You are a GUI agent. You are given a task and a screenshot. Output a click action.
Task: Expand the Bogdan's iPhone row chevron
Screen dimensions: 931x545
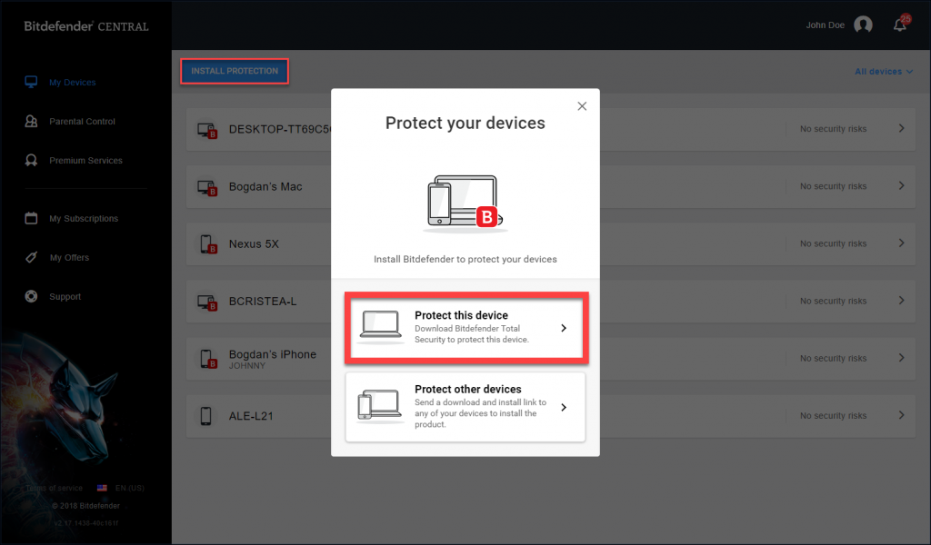point(901,358)
